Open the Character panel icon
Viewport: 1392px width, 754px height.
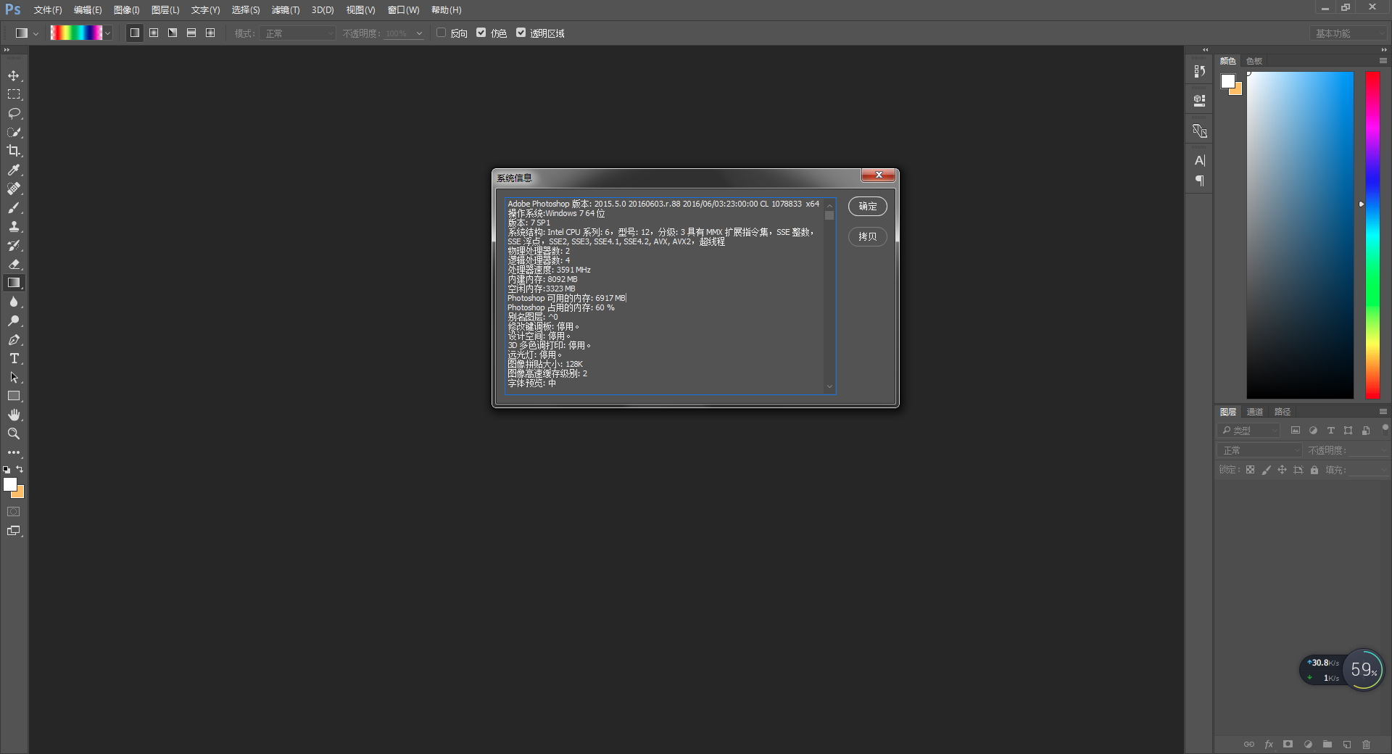[x=1200, y=160]
